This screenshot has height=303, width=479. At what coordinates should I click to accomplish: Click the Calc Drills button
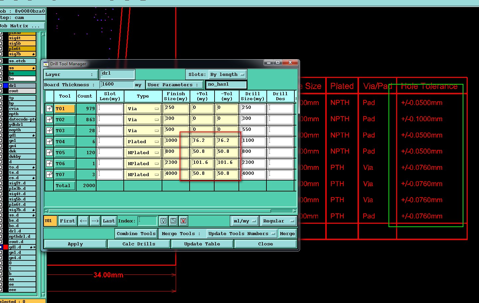click(x=139, y=244)
